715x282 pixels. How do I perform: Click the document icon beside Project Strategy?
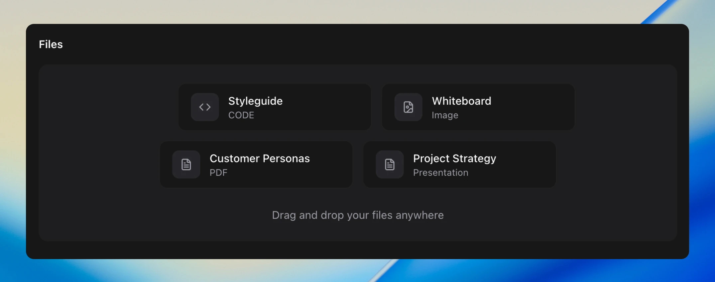coord(390,164)
